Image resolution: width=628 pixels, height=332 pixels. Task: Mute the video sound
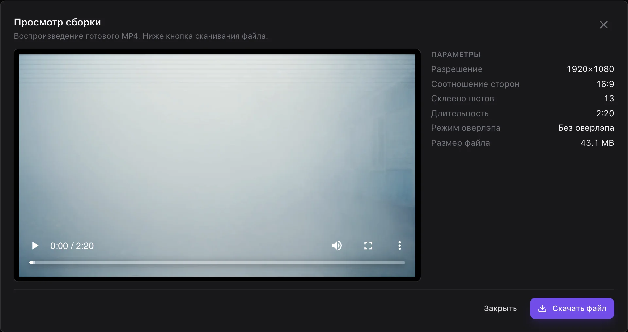(x=337, y=246)
